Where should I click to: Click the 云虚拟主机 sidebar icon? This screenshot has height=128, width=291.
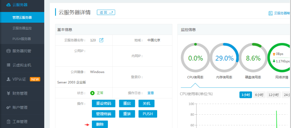click(8, 65)
